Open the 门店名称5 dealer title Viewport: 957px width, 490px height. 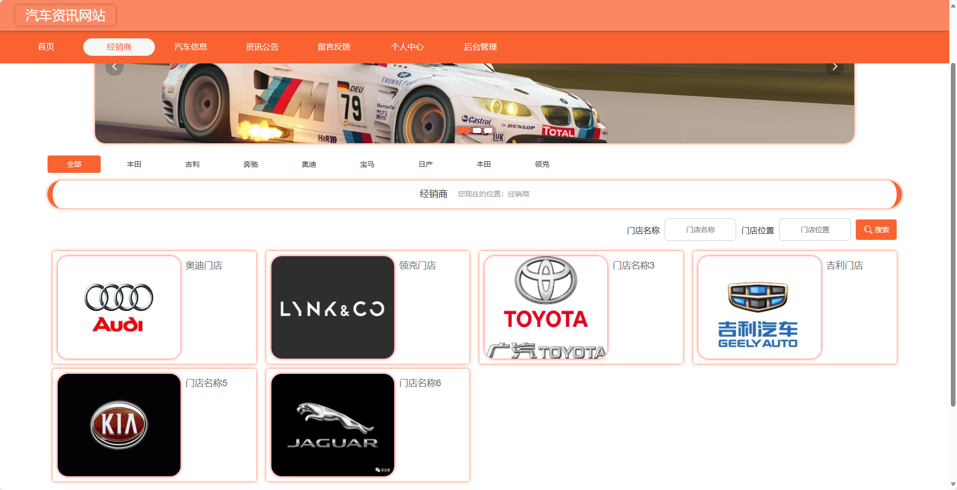point(207,383)
